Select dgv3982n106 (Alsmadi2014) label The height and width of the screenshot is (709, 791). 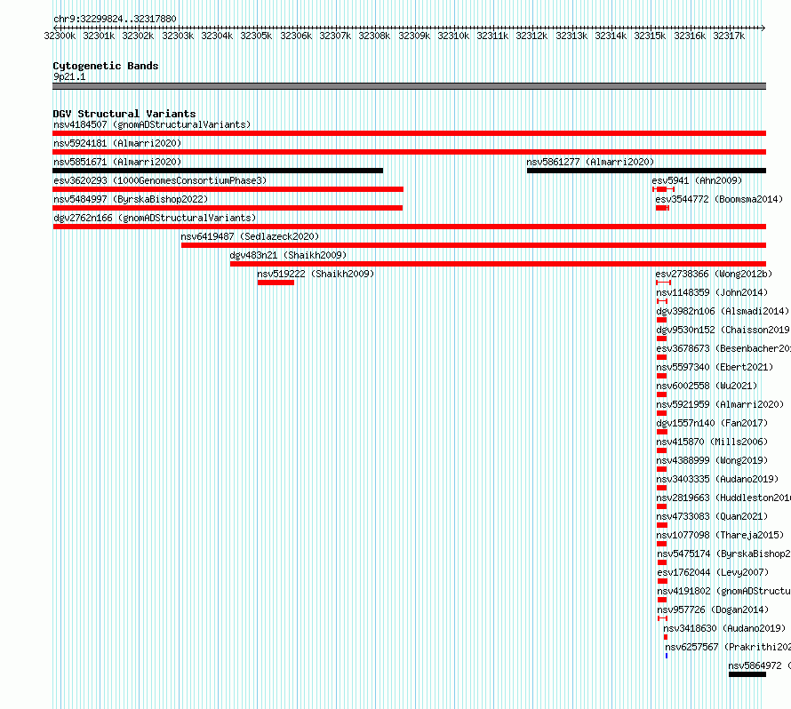pyautogui.click(x=723, y=311)
